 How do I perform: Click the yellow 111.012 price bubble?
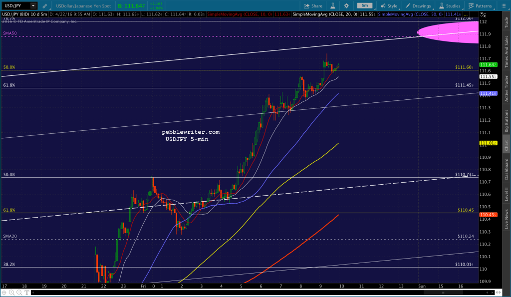[x=488, y=143]
